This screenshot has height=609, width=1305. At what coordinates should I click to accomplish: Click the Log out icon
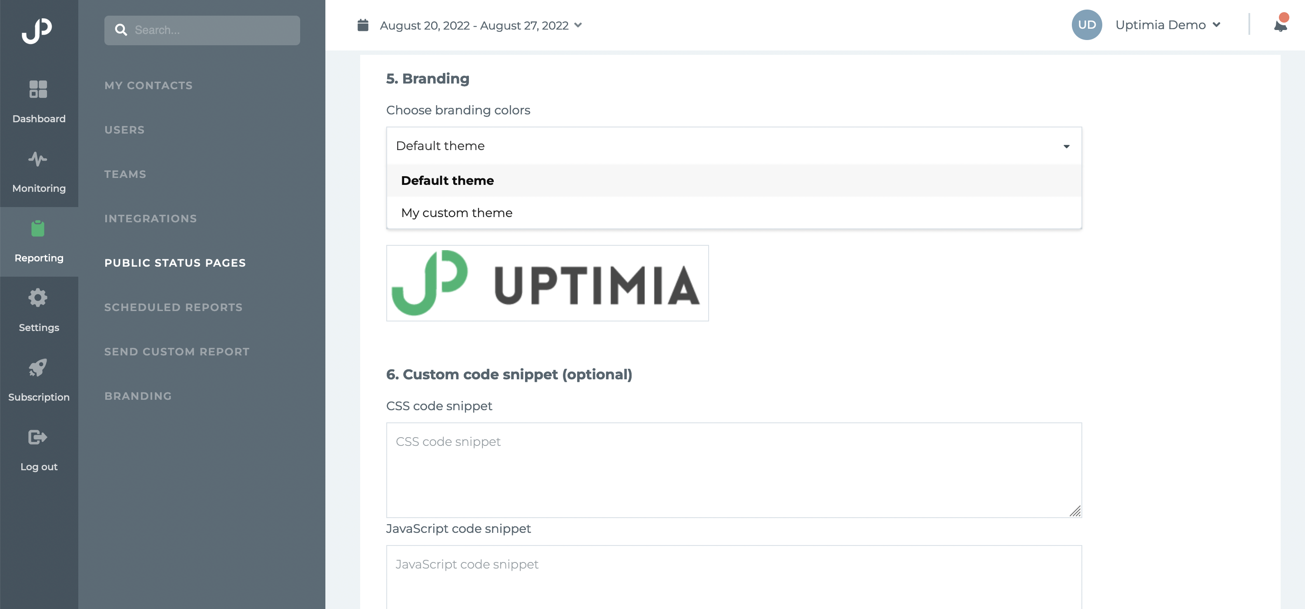(38, 437)
